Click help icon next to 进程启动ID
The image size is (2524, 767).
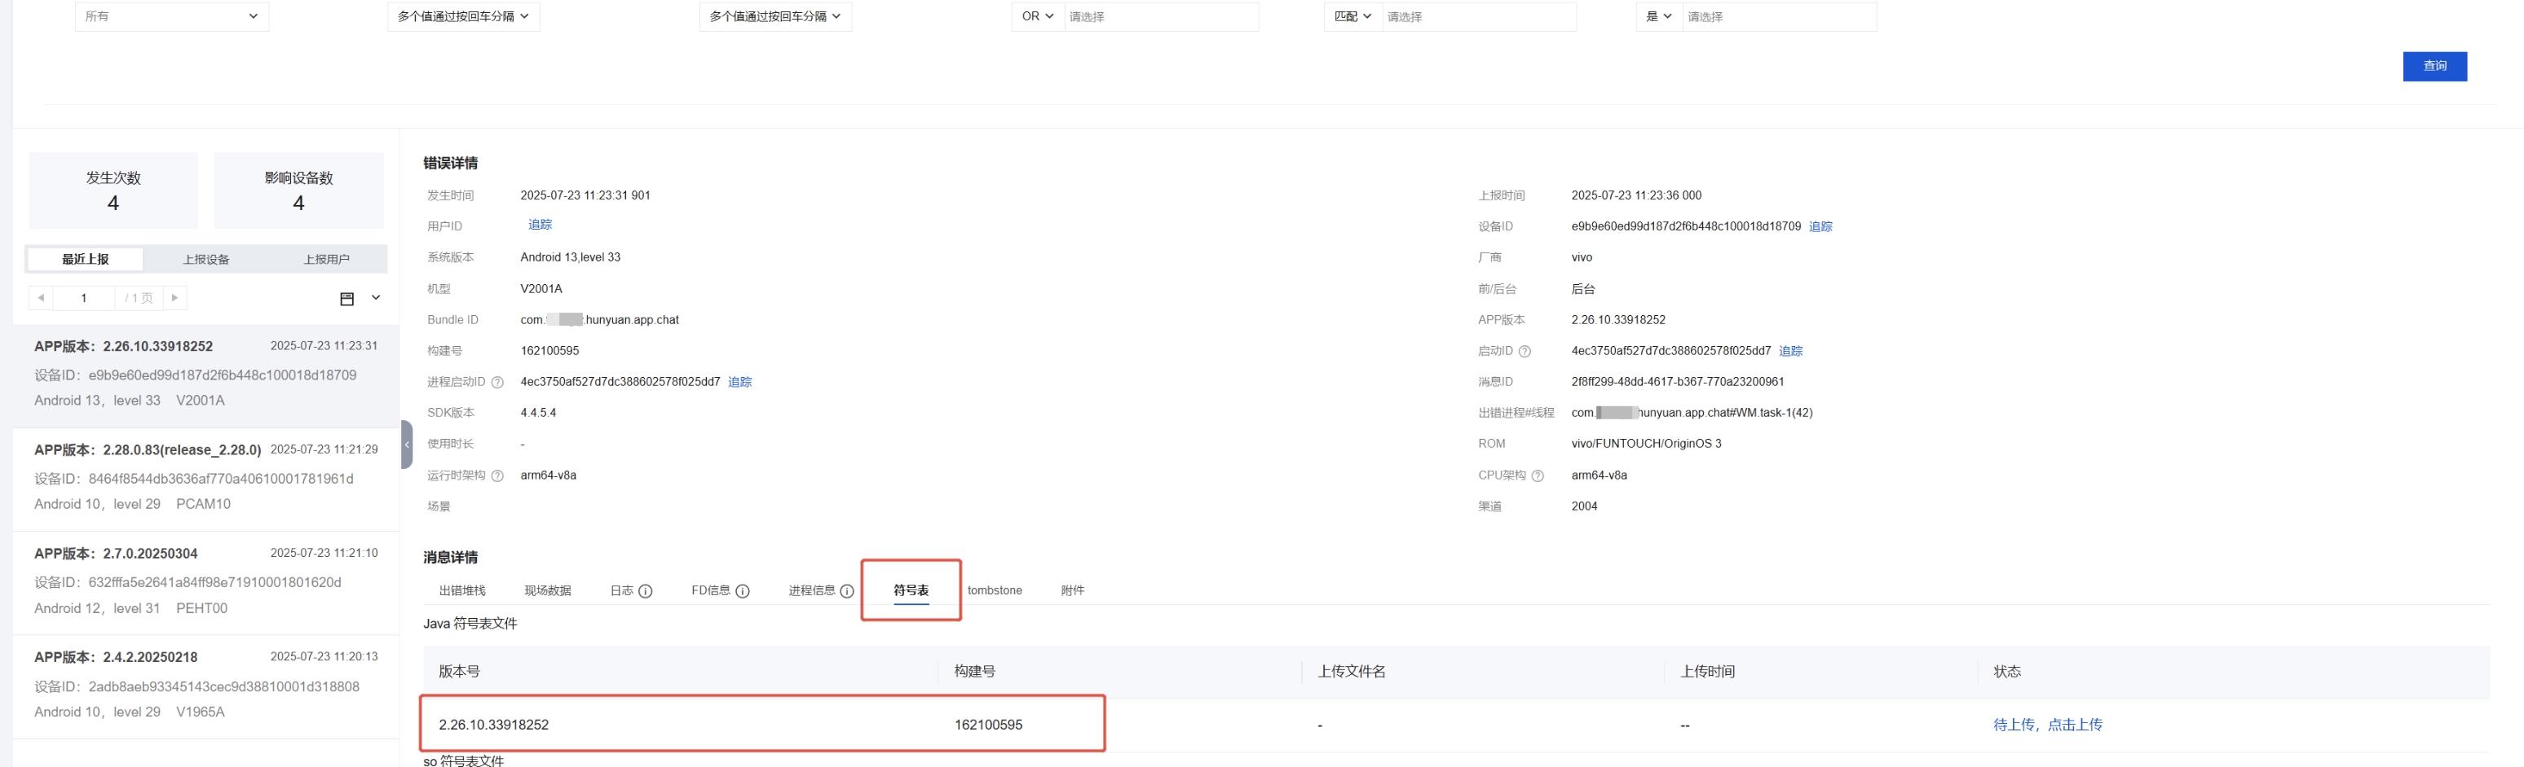[496, 383]
